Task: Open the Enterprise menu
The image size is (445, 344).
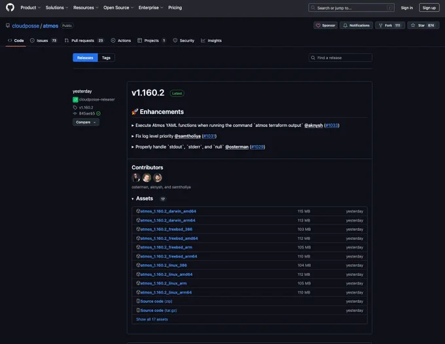Action: pyautogui.click(x=151, y=8)
